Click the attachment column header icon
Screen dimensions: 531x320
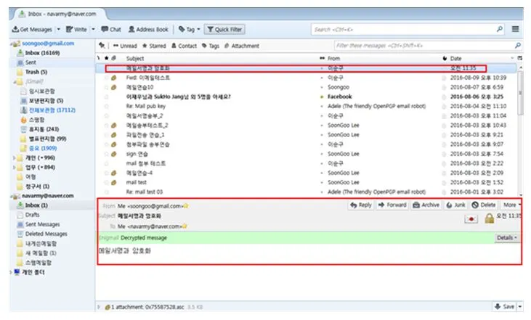(114, 58)
